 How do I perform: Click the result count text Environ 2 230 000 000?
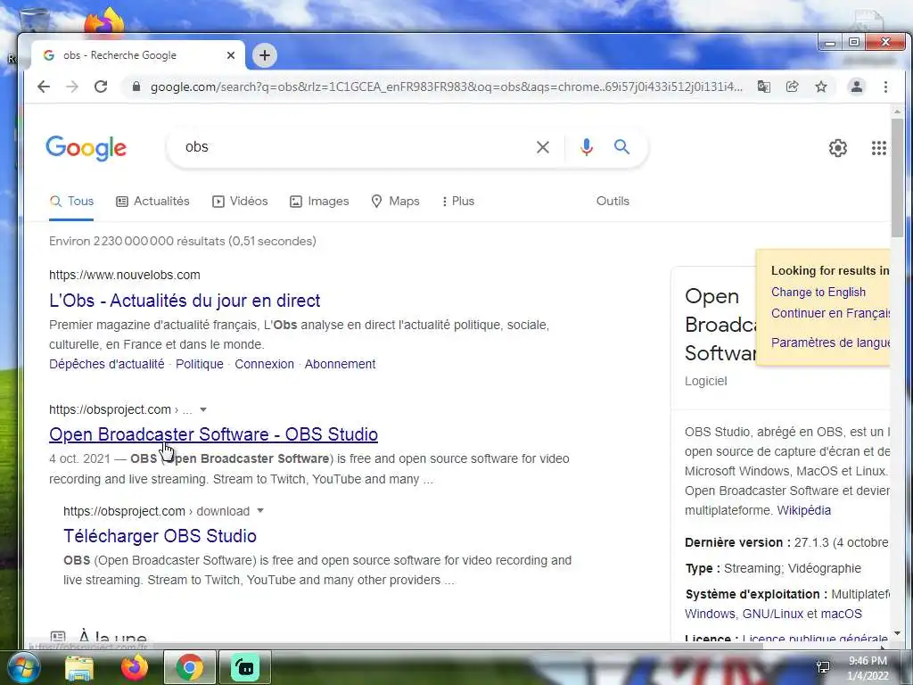[182, 241]
